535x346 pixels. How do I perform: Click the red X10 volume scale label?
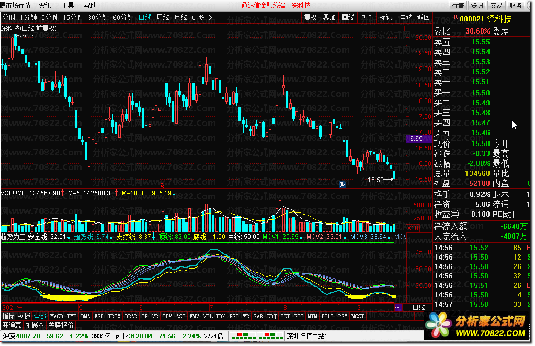(x=414, y=228)
